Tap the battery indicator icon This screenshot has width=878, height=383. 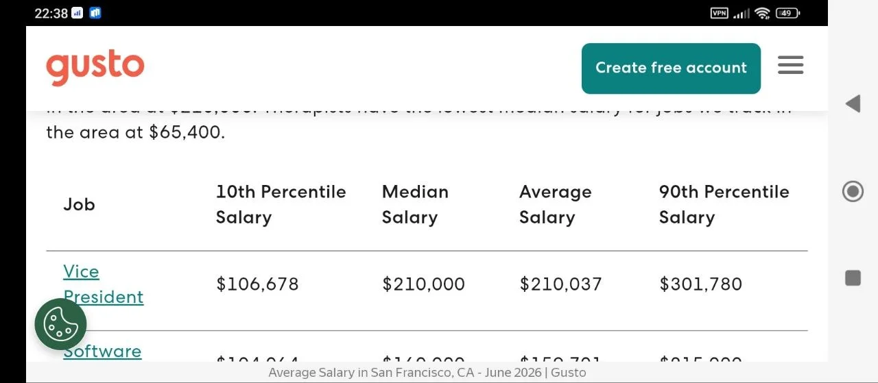(x=787, y=13)
